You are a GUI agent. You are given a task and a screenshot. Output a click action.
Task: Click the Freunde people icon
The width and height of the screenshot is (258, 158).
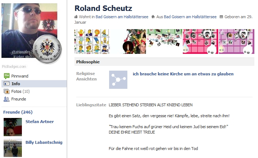[x=7, y=99]
